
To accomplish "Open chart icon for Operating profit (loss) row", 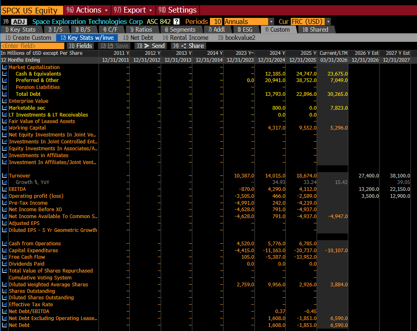I will tap(4, 196).
